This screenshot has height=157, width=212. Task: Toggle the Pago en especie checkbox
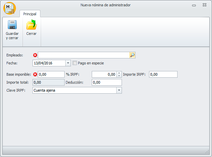(75, 63)
